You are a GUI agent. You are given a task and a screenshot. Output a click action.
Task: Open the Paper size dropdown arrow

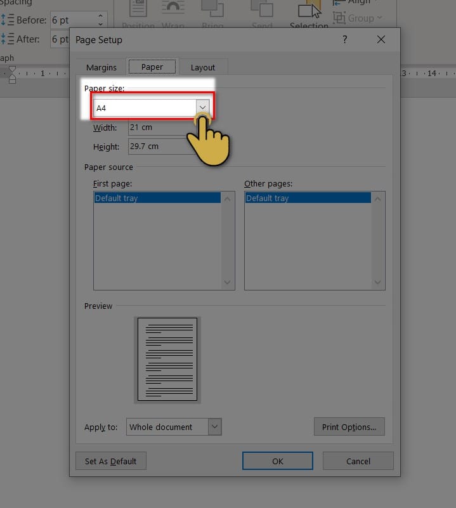[x=202, y=108]
